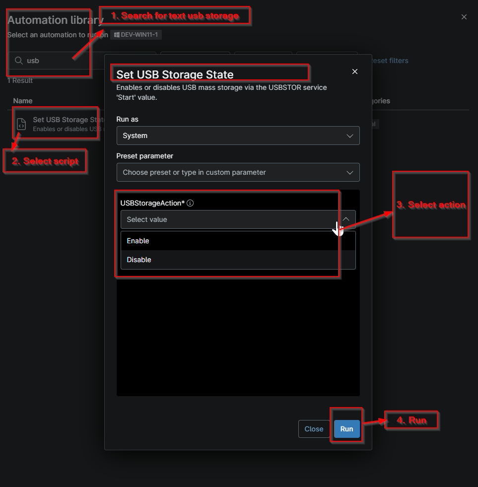The image size is (478, 487).
Task: Click the '1 Result' count text
Action: (x=20, y=80)
